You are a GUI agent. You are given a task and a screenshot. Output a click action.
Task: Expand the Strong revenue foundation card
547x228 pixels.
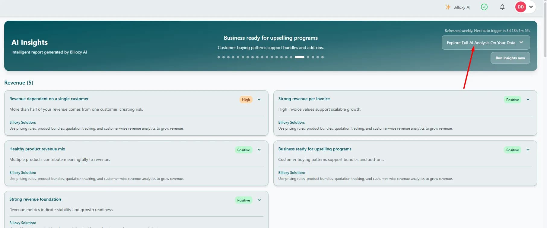coord(259,200)
